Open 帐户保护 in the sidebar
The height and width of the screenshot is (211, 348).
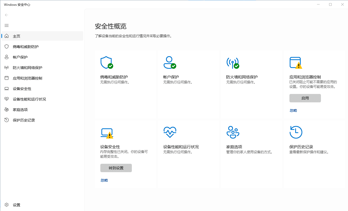click(x=42, y=57)
